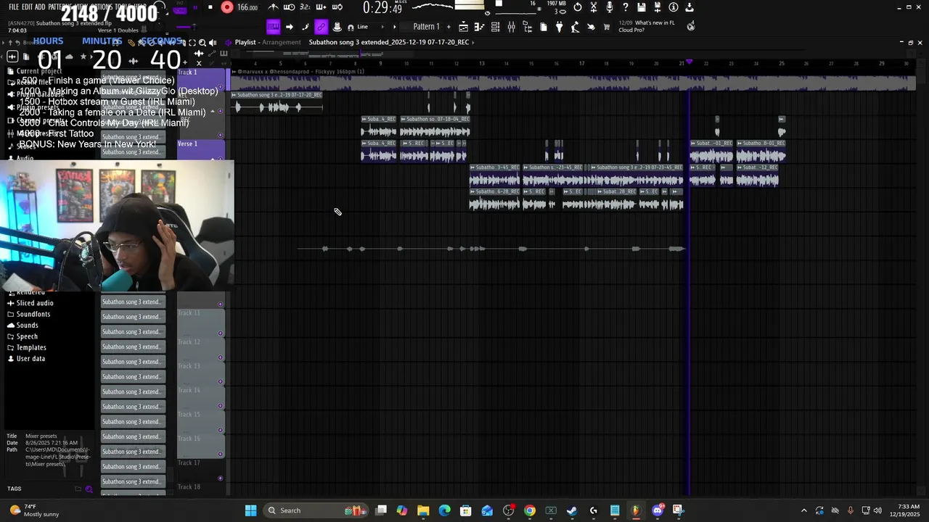Viewport: 929px width, 522px height.
Task: Click the record button in transport bar
Action: (227, 7)
